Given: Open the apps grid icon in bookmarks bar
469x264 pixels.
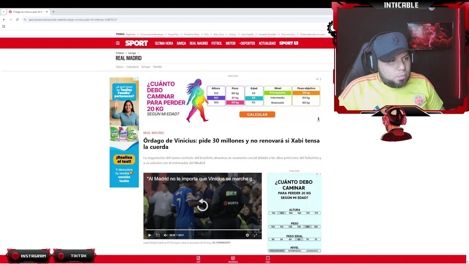Looking at the screenshot, I should pyautogui.click(x=4, y=26).
